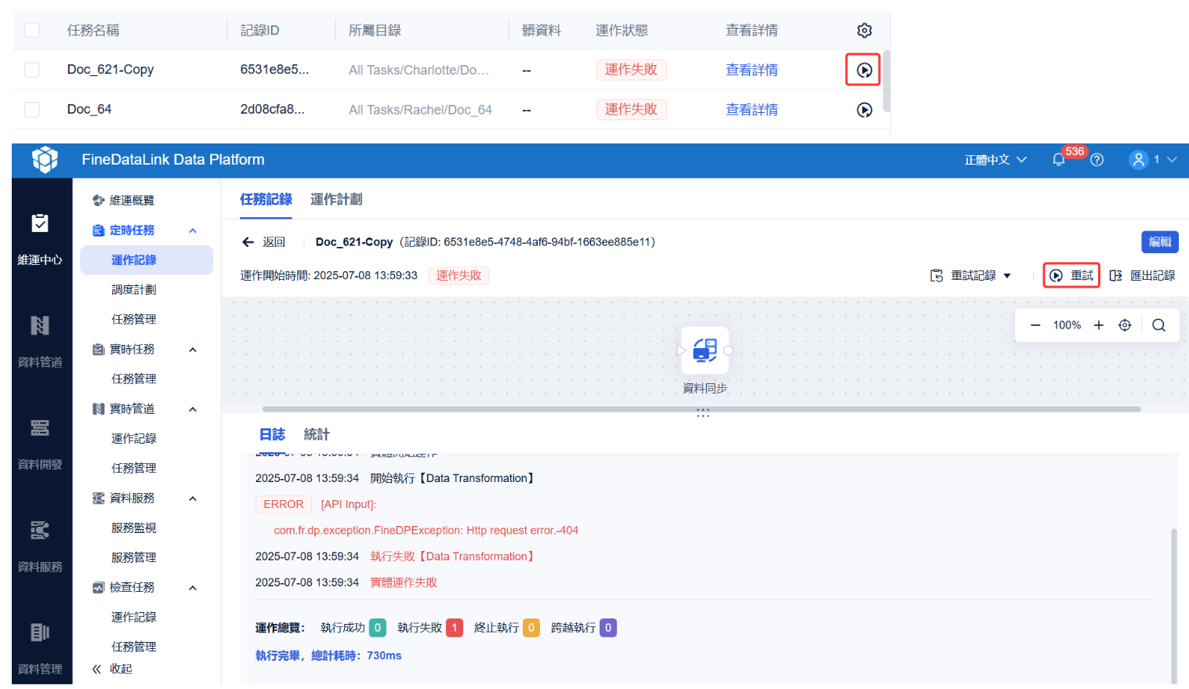This screenshot has height=689, width=1189.
Task: Click the 重試 button
Action: click(1071, 276)
